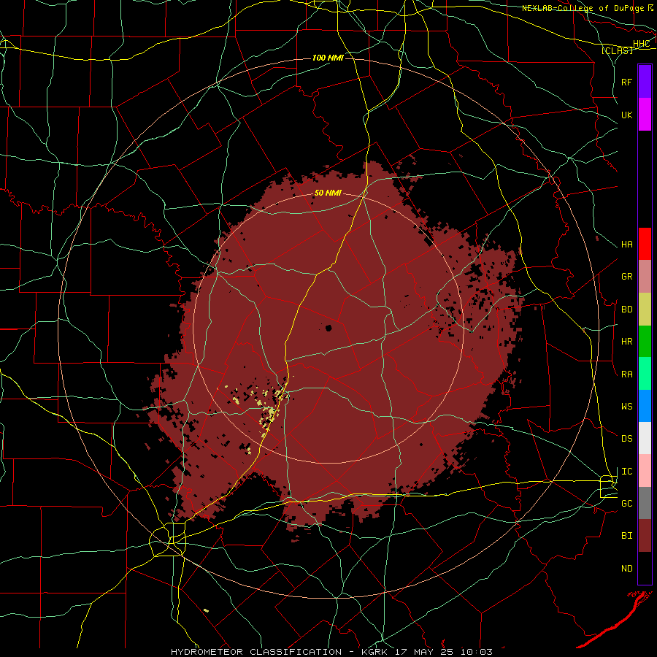This screenshot has height=657, width=657.
Task: Click the "50 NMI" range ring label
Action: tap(328, 193)
